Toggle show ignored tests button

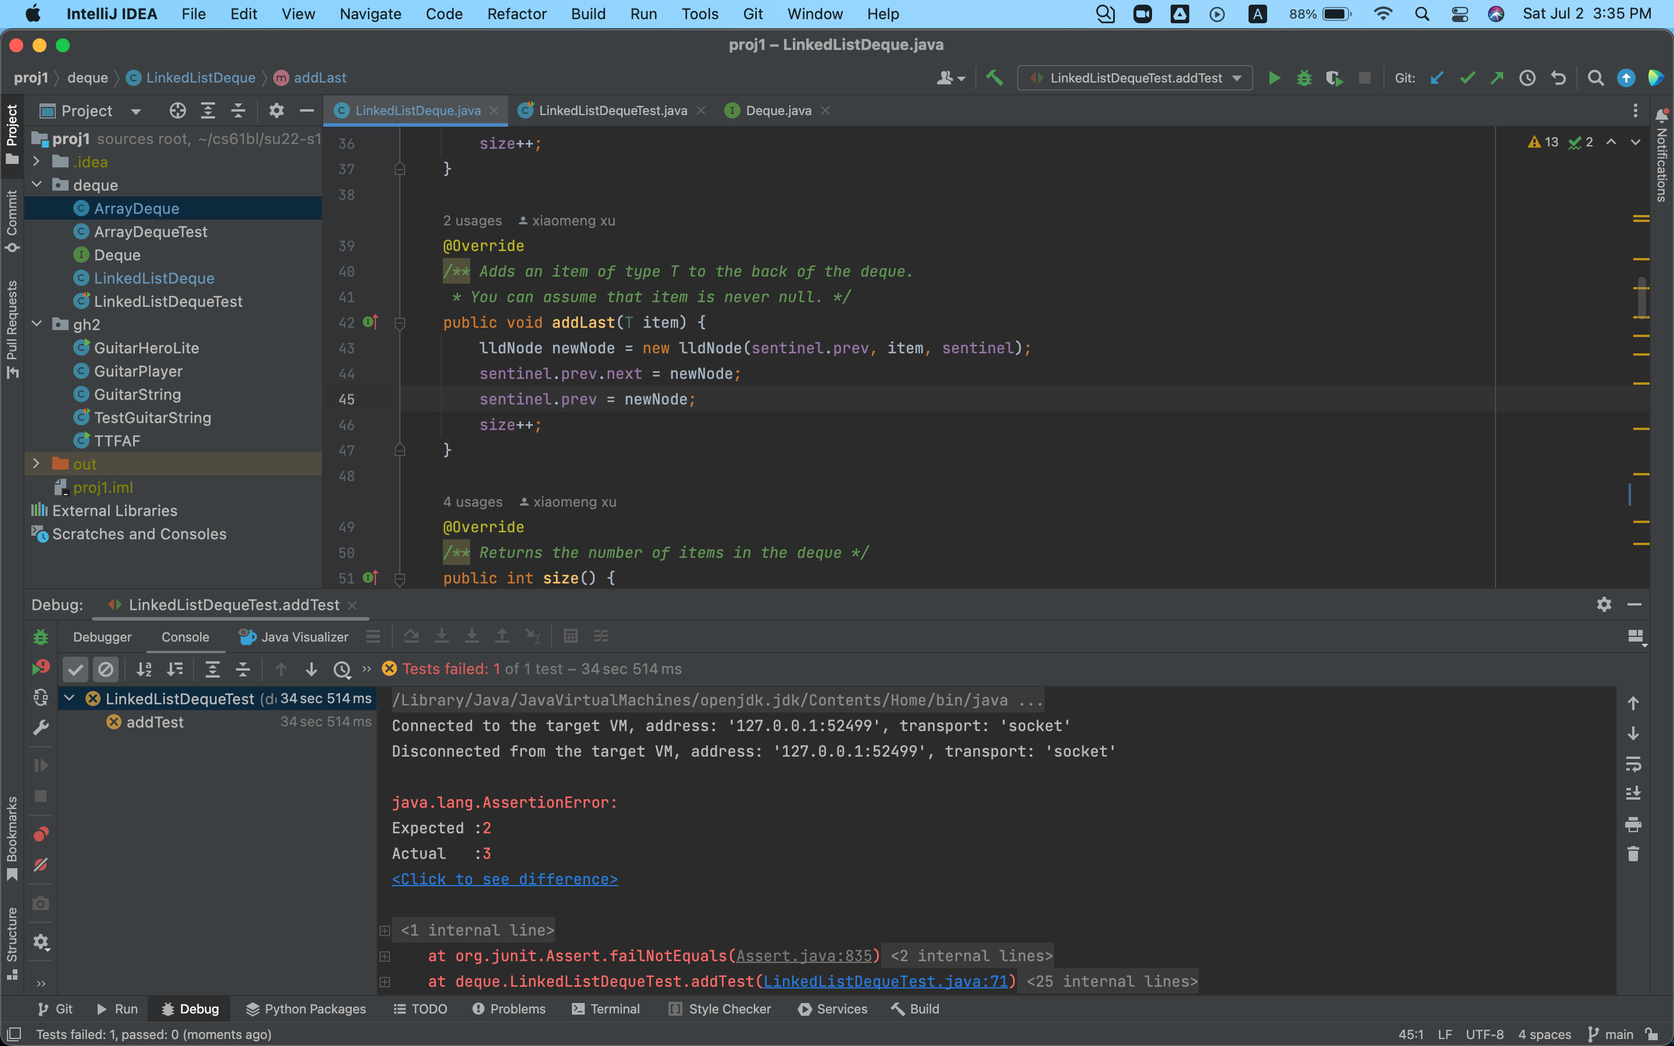click(105, 669)
